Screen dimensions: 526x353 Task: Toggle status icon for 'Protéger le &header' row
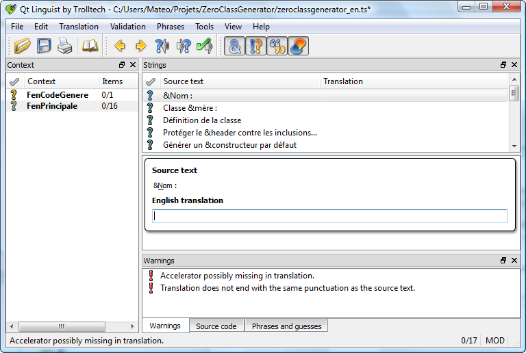[150, 133]
